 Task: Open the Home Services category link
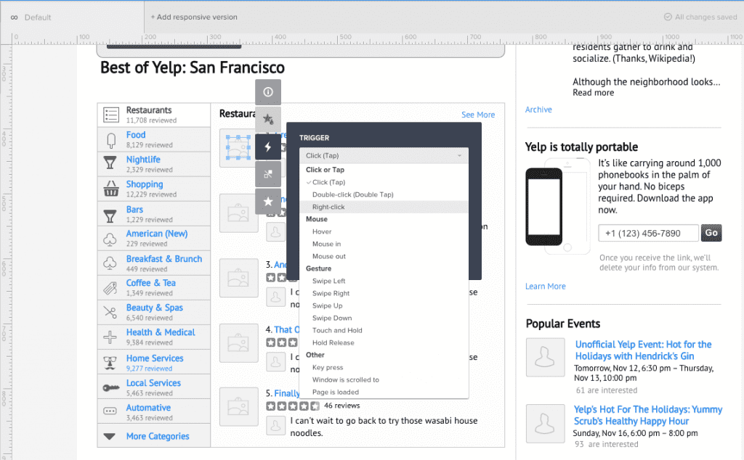(x=155, y=358)
